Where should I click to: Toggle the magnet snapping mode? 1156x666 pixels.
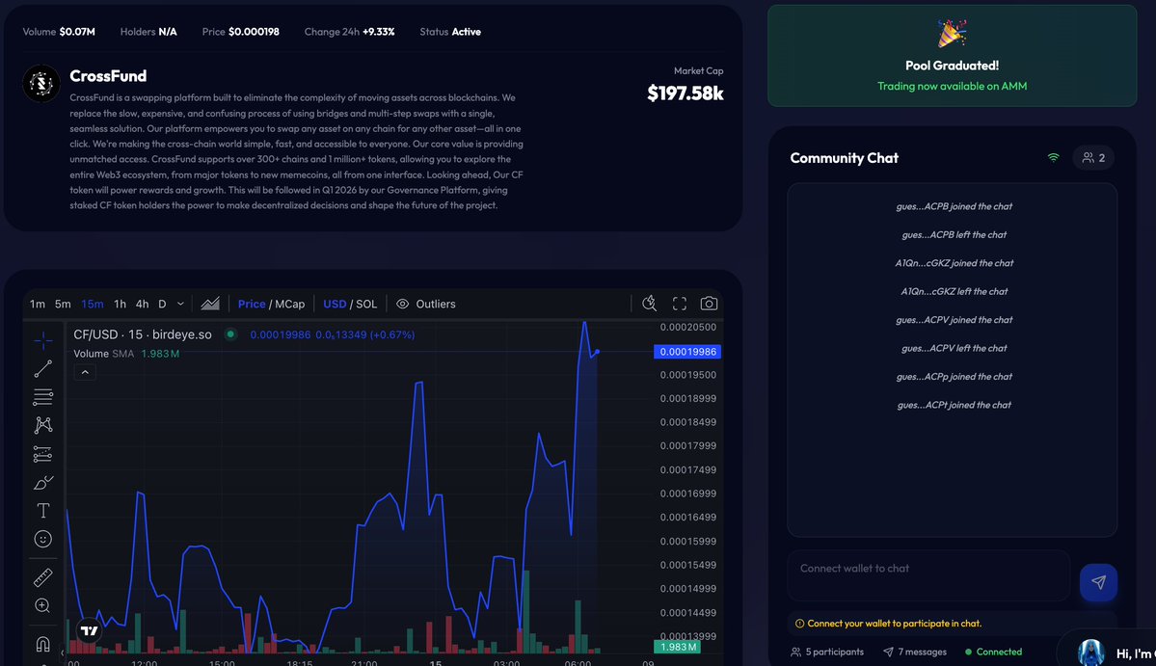click(x=42, y=644)
